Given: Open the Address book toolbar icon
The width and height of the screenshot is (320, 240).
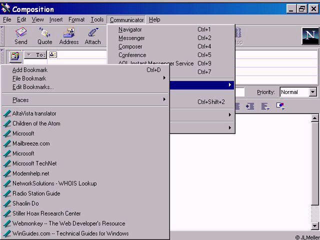Looking at the screenshot, I should [x=69, y=36].
